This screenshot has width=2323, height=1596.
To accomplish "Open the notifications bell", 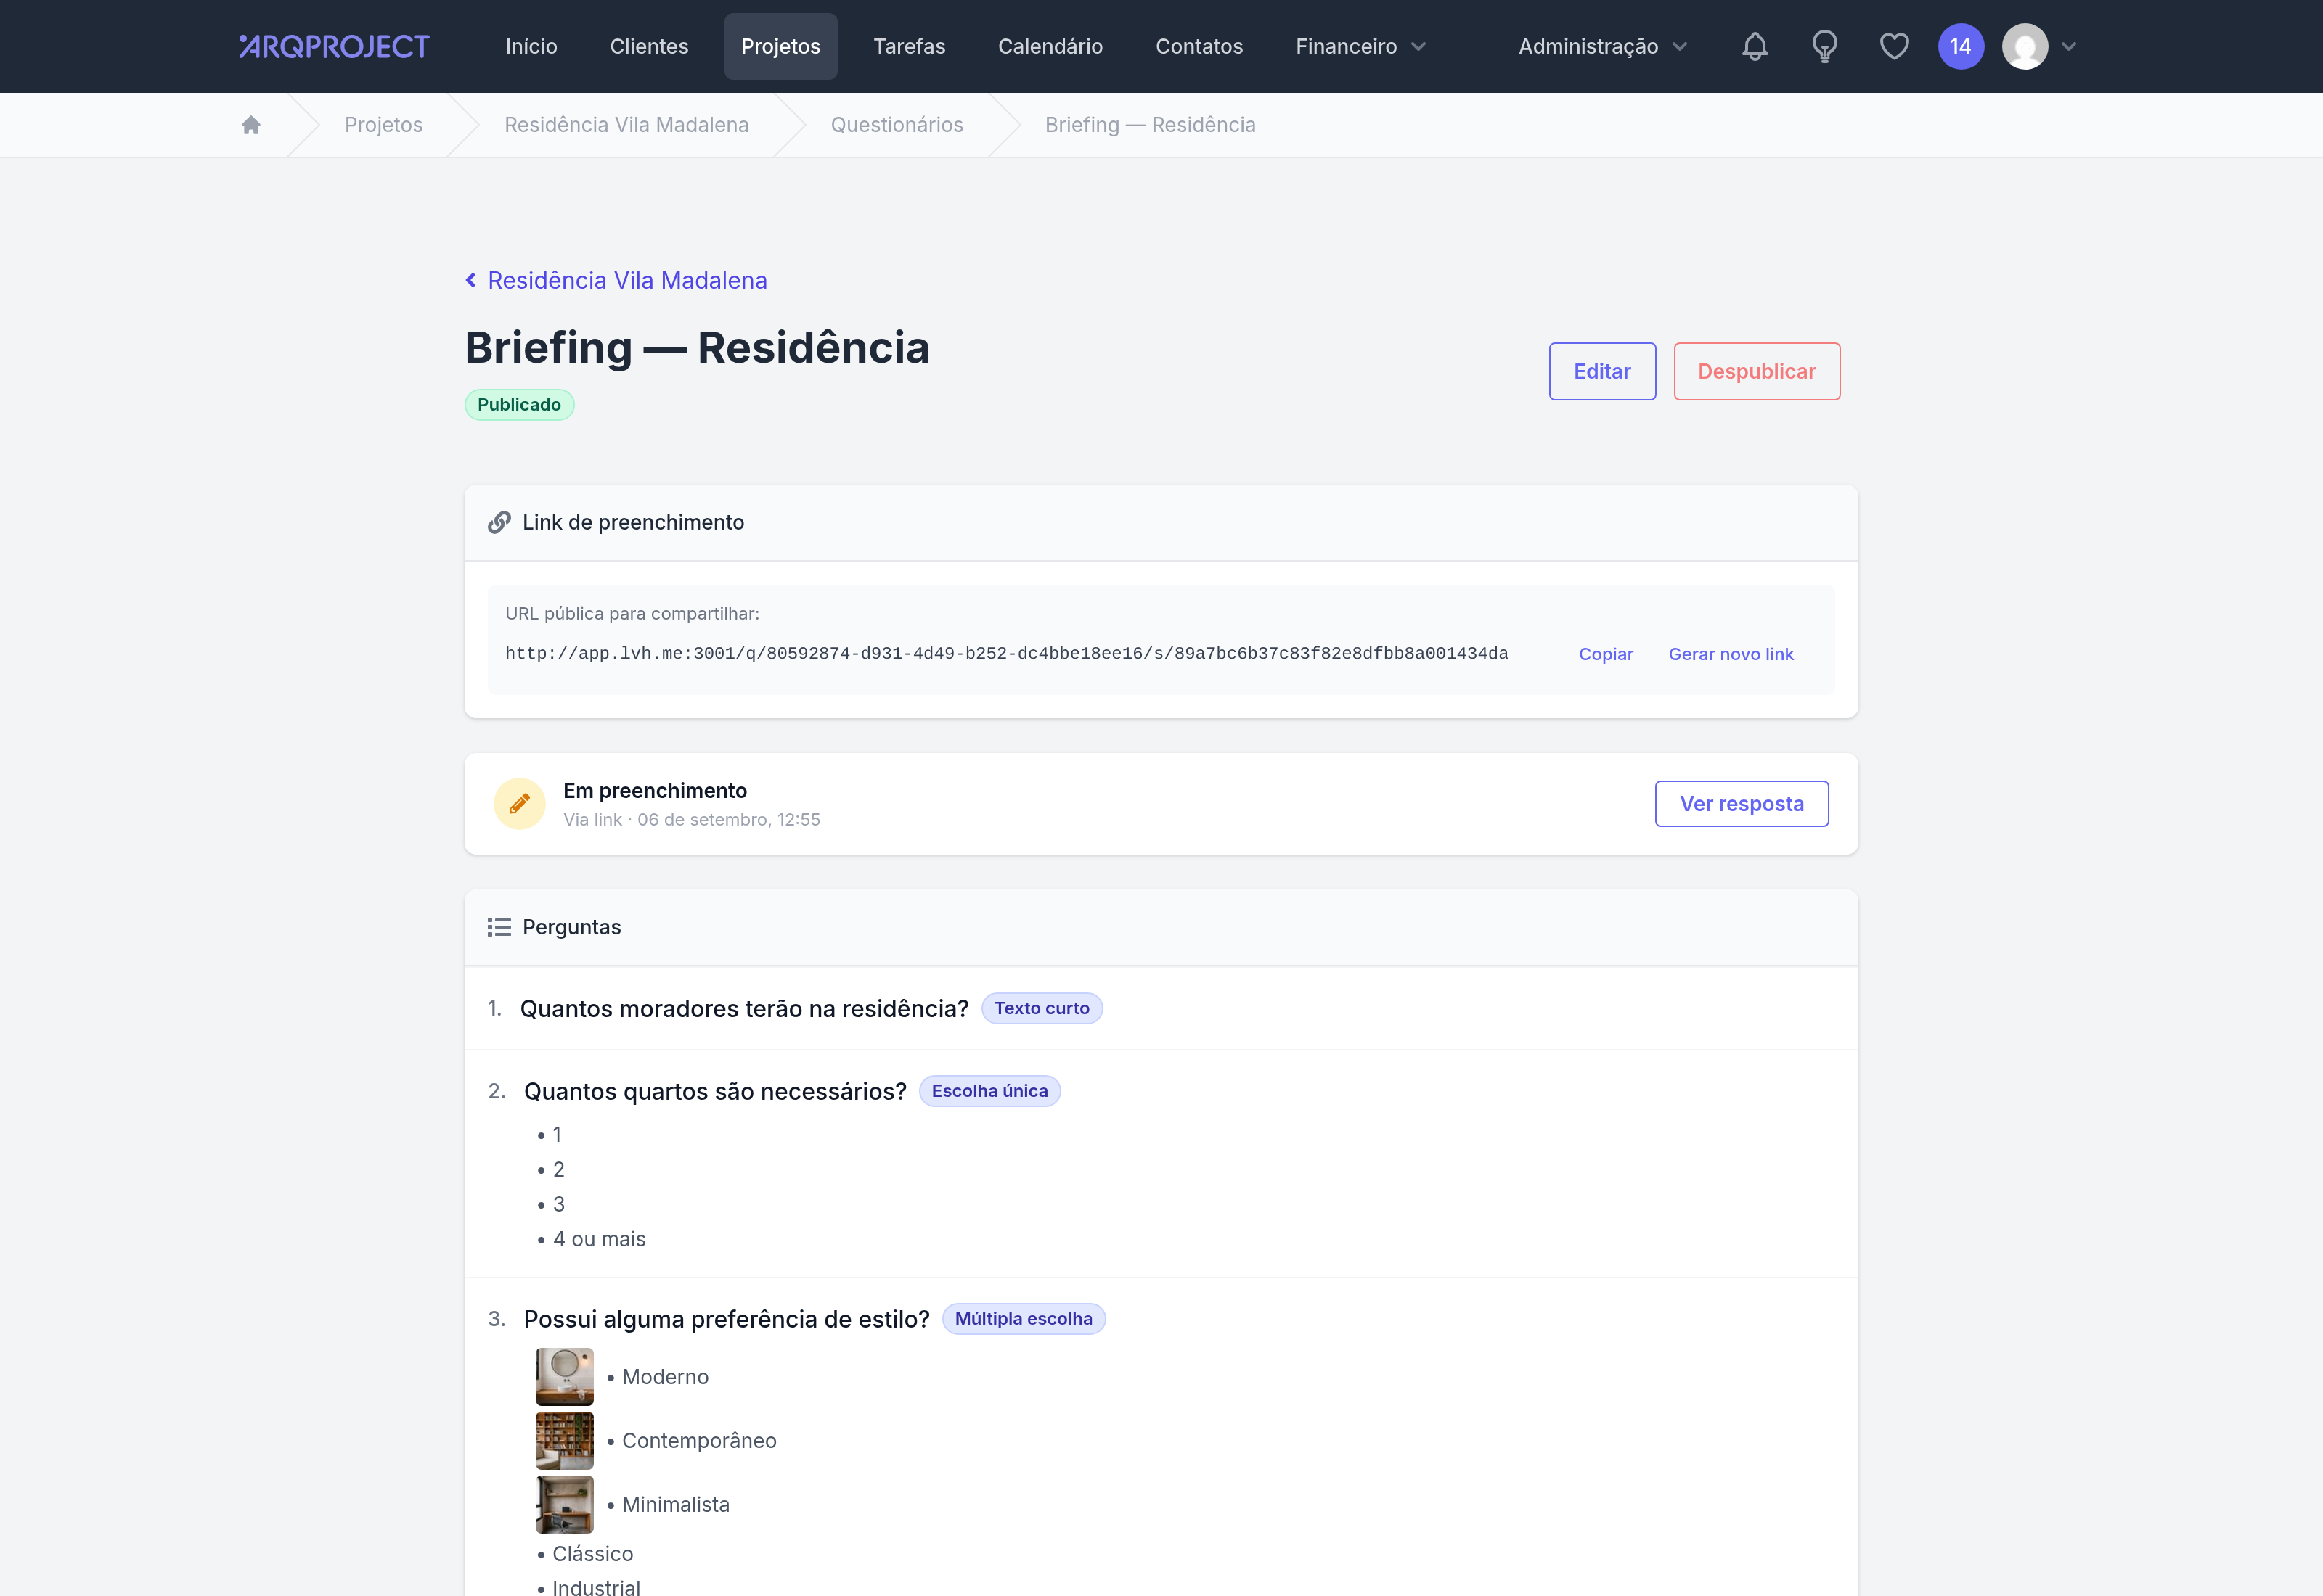I will (1755, 46).
